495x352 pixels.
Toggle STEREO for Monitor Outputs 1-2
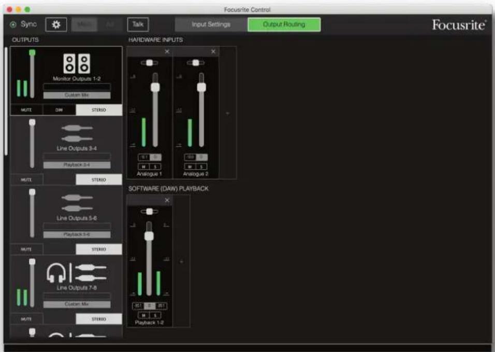(99, 110)
